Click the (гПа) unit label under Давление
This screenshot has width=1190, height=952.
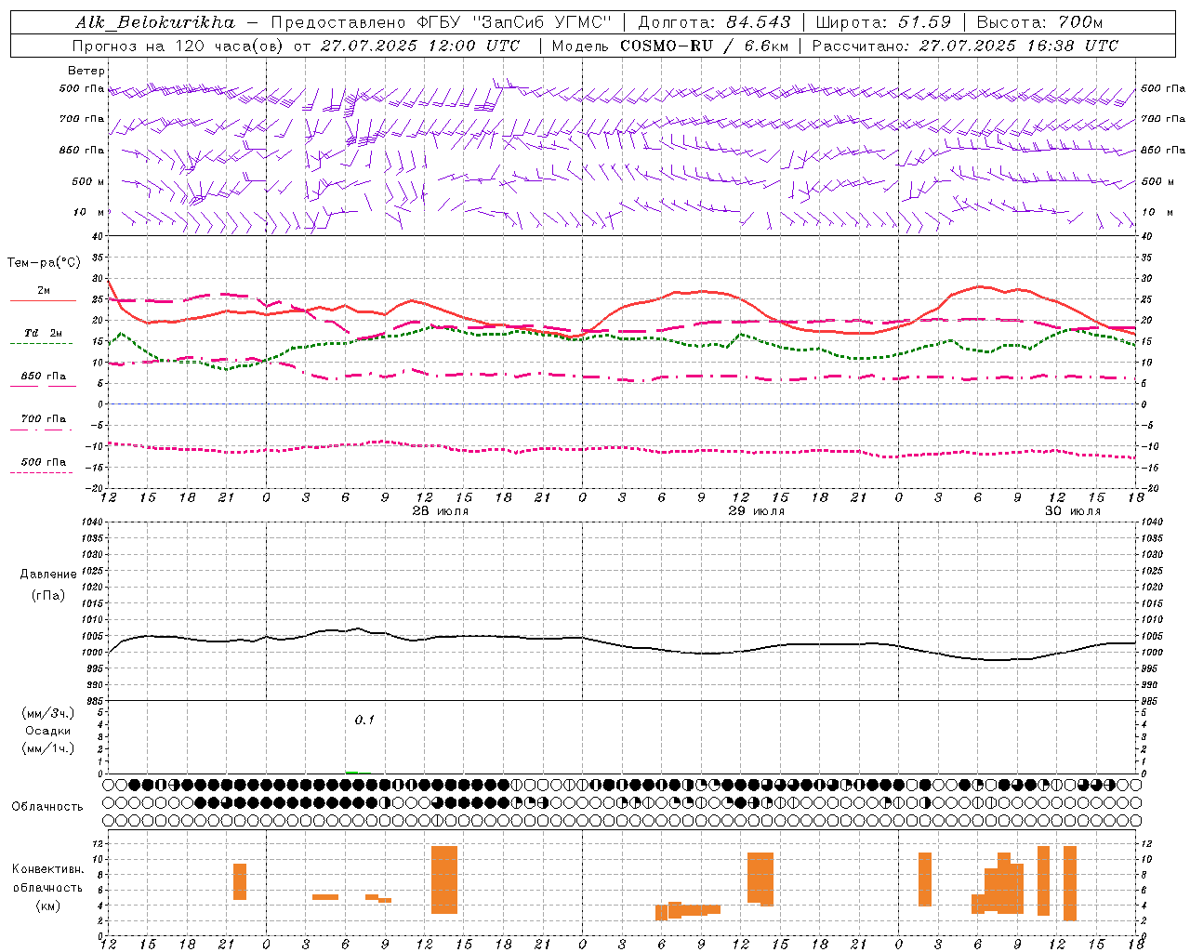tap(48, 595)
